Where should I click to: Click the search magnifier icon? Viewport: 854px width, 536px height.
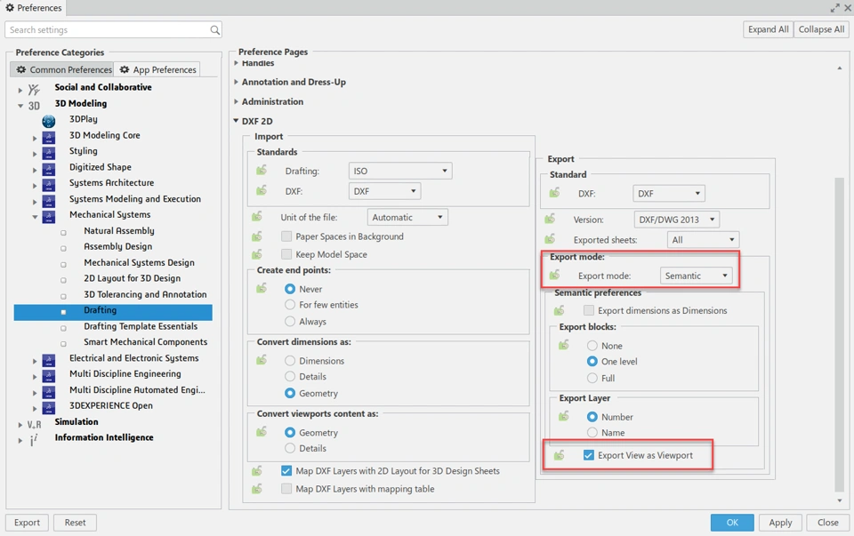coord(215,30)
